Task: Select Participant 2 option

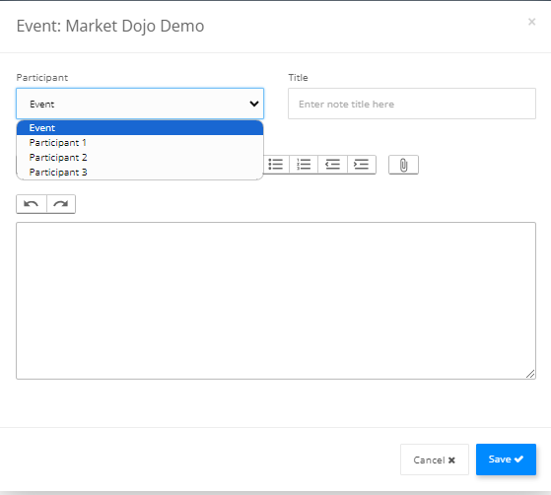Action: [140, 158]
